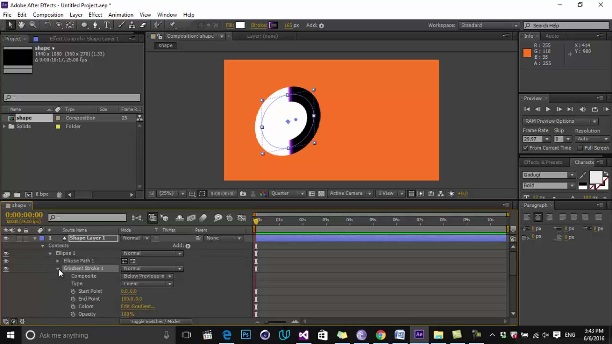Toggle visibility of Shape Layer 1
This screenshot has width=612, height=344.
(x=6, y=238)
